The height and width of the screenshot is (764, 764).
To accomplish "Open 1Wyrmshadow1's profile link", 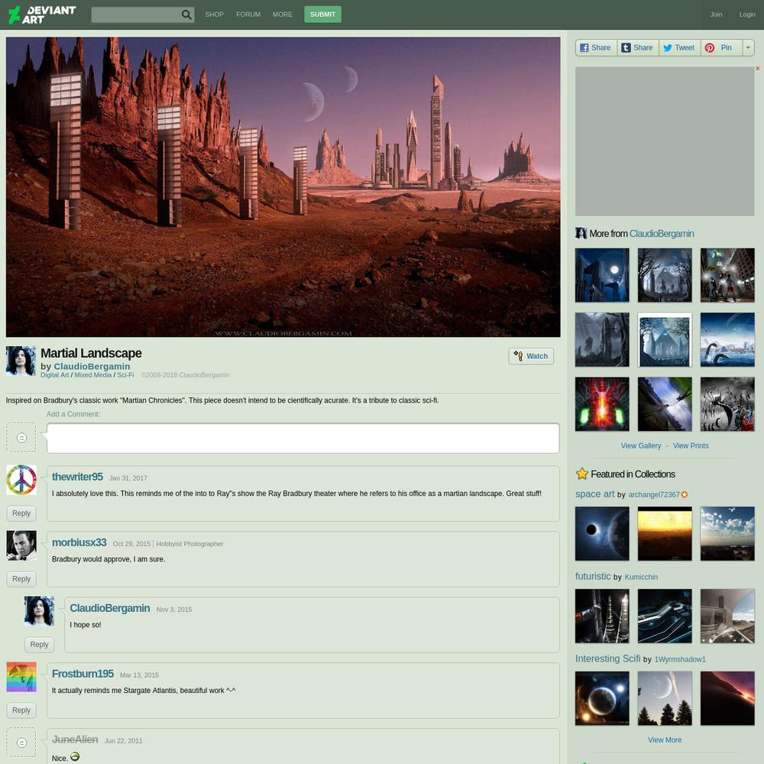I will (680, 659).
